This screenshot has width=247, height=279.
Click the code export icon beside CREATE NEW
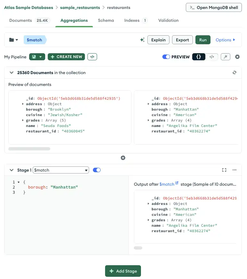coord(92,56)
